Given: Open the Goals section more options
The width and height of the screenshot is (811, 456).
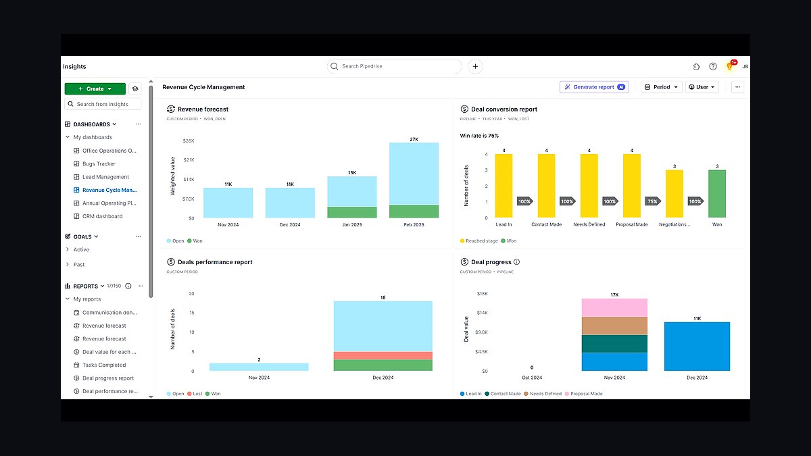Looking at the screenshot, I should click(x=139, y=236).
